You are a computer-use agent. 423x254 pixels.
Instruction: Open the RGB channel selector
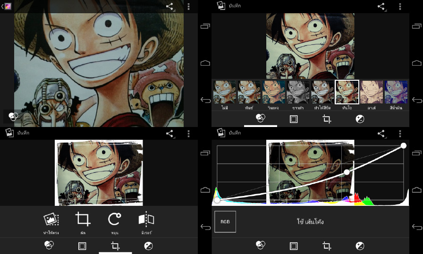click(225, 221)
